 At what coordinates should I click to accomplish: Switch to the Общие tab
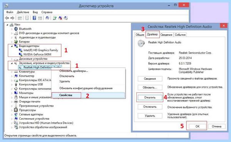(x=140, y=35)
